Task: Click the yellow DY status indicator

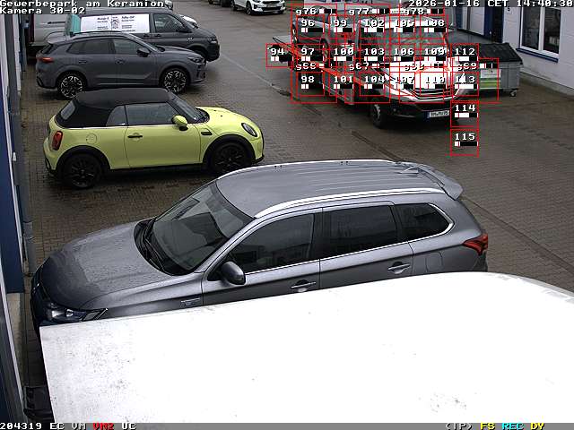Action: (x=536, y=426)
